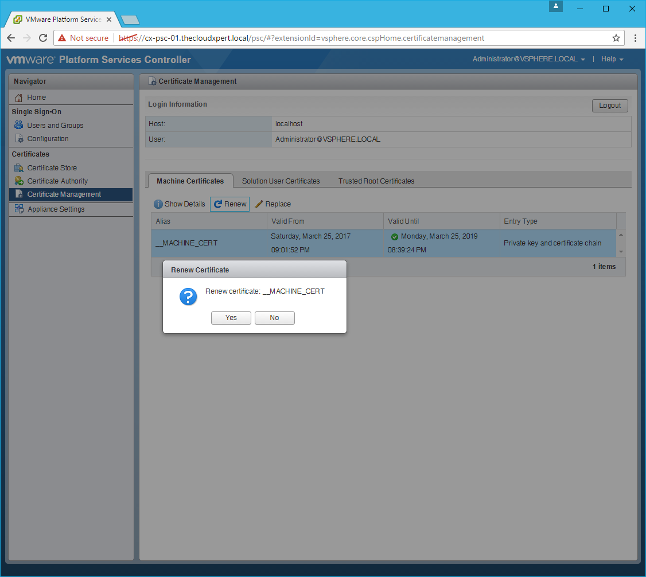Screen dimensions: 646x577
Task: Click the Show Details info icon
Action: pyautogui.click(x=158, y=204)
